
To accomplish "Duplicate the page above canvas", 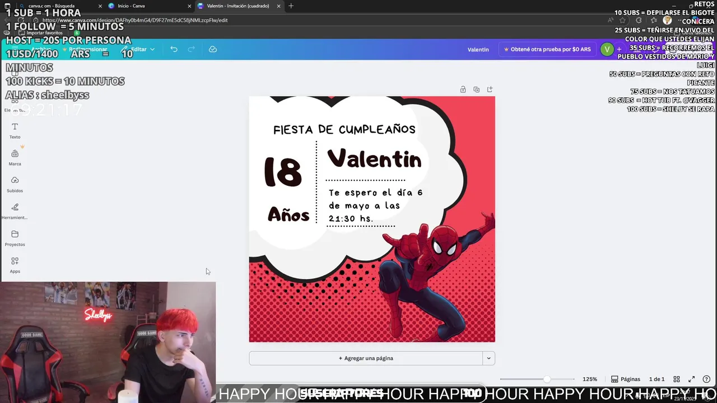I will click(x=476, y=90).
